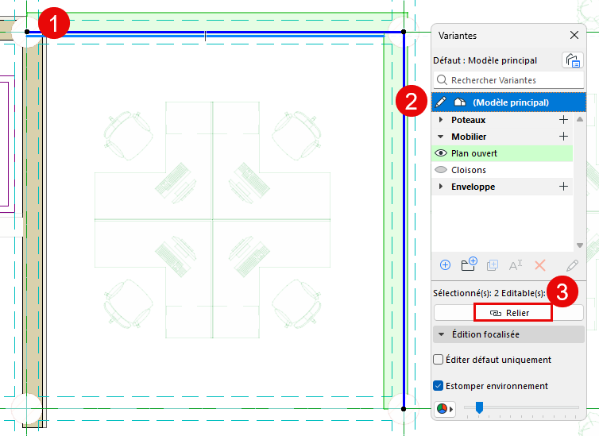
Task: Add a variant to the Mobilier group
Action: tap(563, 137)
